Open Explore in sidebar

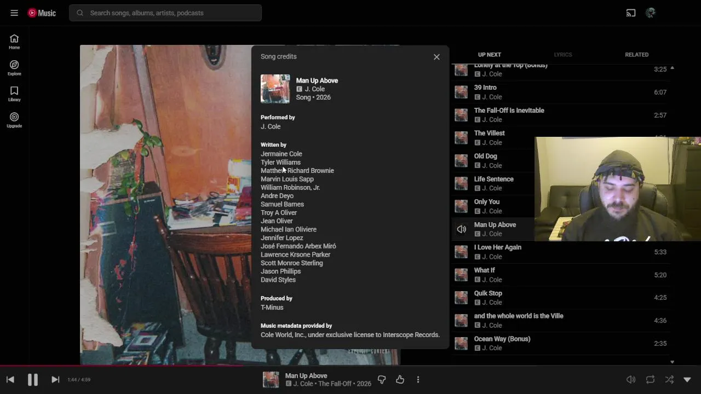pos(14,68)
